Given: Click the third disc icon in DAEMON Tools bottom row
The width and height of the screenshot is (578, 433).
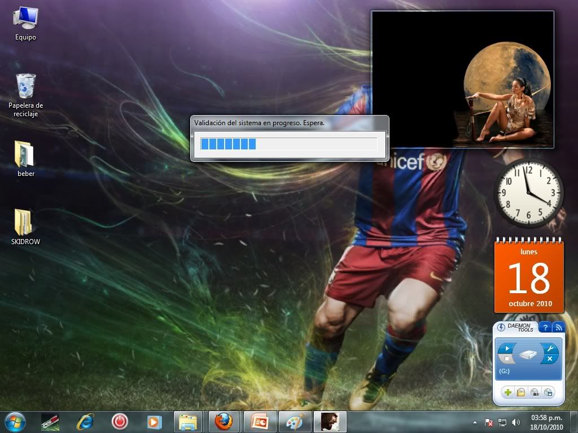Looking at the screenshot, I should pos(535,392).
